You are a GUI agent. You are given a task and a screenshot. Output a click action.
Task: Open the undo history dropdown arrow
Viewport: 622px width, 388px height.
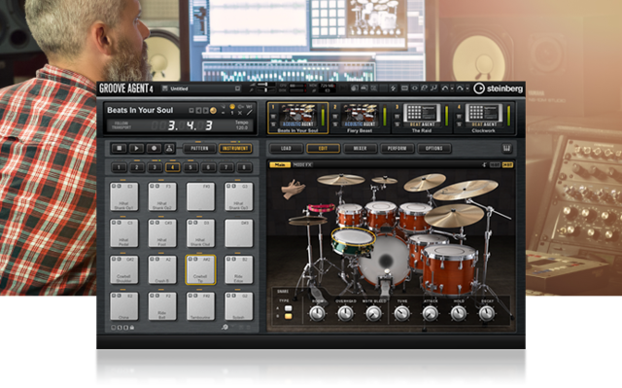coord(452,88)
